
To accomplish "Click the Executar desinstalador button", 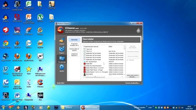I will [133, 47].
